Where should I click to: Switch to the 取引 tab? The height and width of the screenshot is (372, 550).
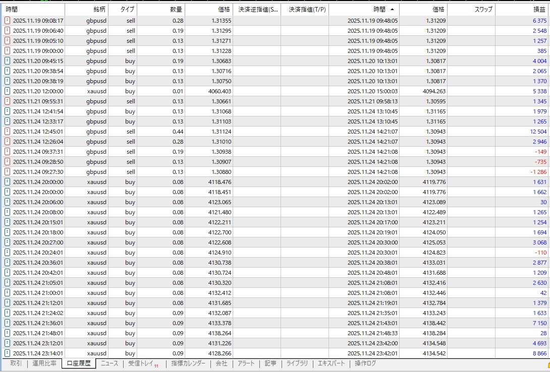coord(16,363)
